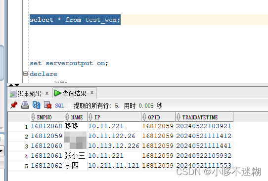Image resolution: width=268 pixels, height=181 pixels.
Task: Click the sort icon beside OPID
Action: [144, 117]
